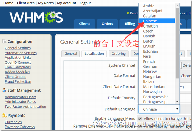Click the WHMCS logo
The height and width of the screenshot is (131, 192).
pos(36,17)
